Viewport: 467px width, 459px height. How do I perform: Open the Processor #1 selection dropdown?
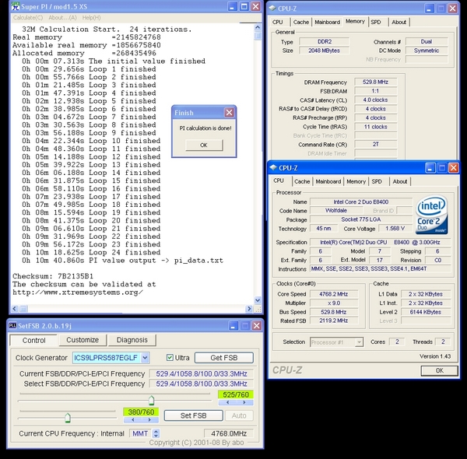[359, 342]
